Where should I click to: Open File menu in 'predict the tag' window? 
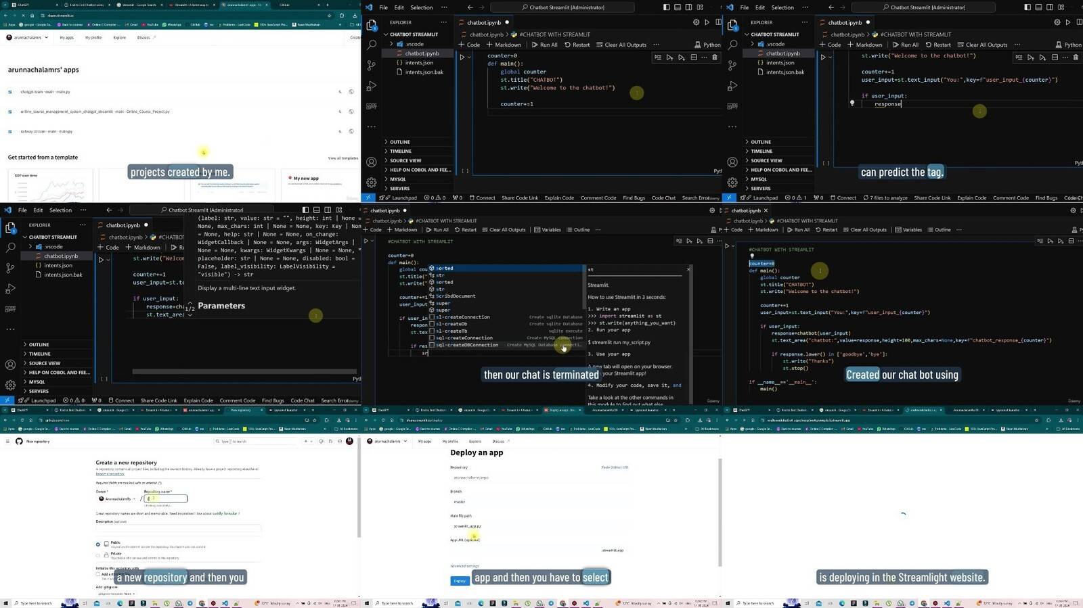pyautogui.click(x=744, y=7)
